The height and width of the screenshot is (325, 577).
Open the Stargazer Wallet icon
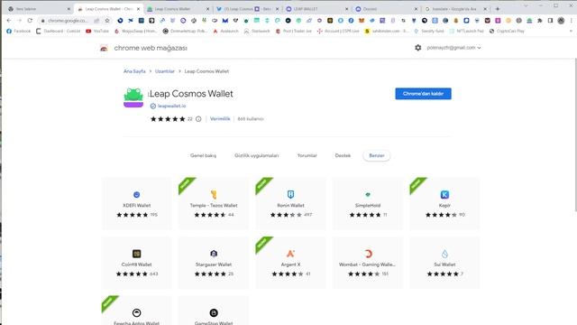214,254
